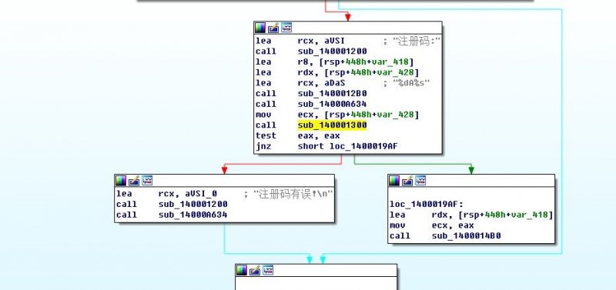Click the 'lea rdx, [rsp+448h+var_428]' line
This screenshot has width=616, height=290.
point(337,72)
